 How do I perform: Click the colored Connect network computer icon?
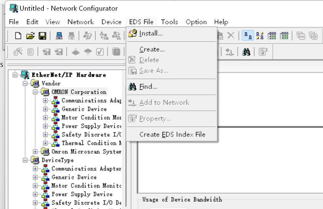(59, 36)
